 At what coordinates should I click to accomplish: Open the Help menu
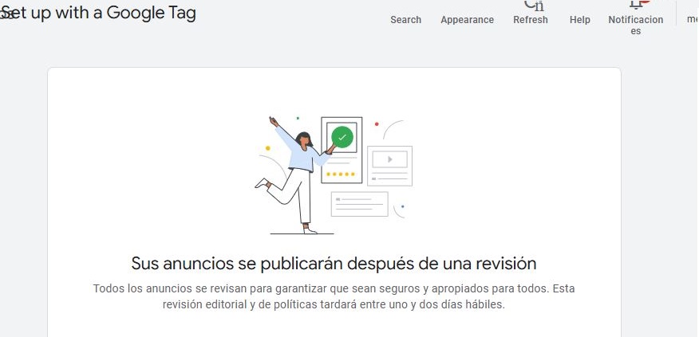point(579,19)
